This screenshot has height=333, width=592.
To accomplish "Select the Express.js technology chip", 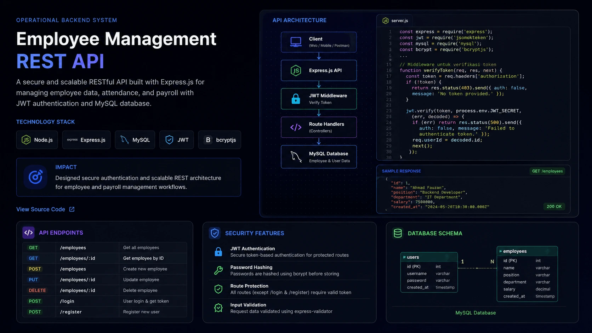I will coord(86,140).
